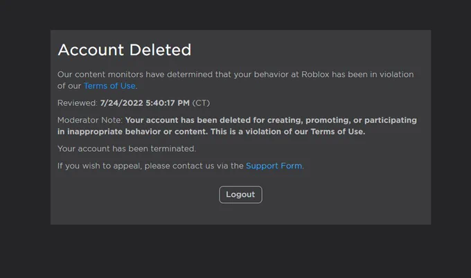471x278 pixels.
Task: Select the date 7/24/2022 in Reviewed line
Action: click(x=122, y=103)
